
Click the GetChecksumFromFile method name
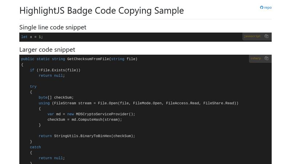pyautogui.click(x=88, y=59)
